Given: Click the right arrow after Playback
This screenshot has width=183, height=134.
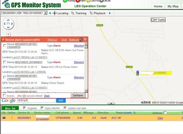Looking at the screenshot, I should pos(110,13).
